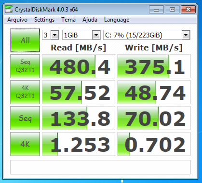Click the 4K Q32T1 write result 48.74
This screenshot has width=202, height=183.
[154, 92]
